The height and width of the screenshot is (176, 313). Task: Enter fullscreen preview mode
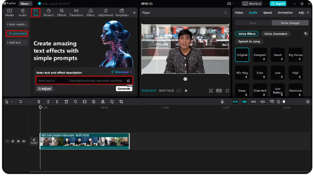click(x=227, y=91)
